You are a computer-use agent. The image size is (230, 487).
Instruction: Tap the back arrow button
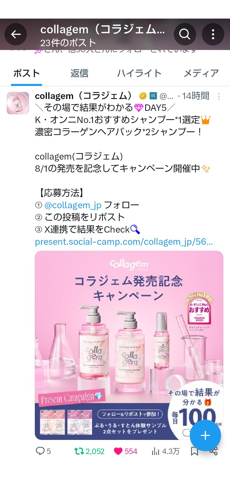(x=16, y=34)
